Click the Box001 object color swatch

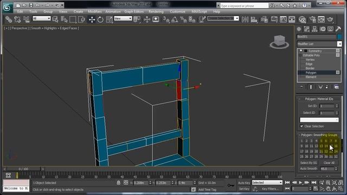(339, 36)
